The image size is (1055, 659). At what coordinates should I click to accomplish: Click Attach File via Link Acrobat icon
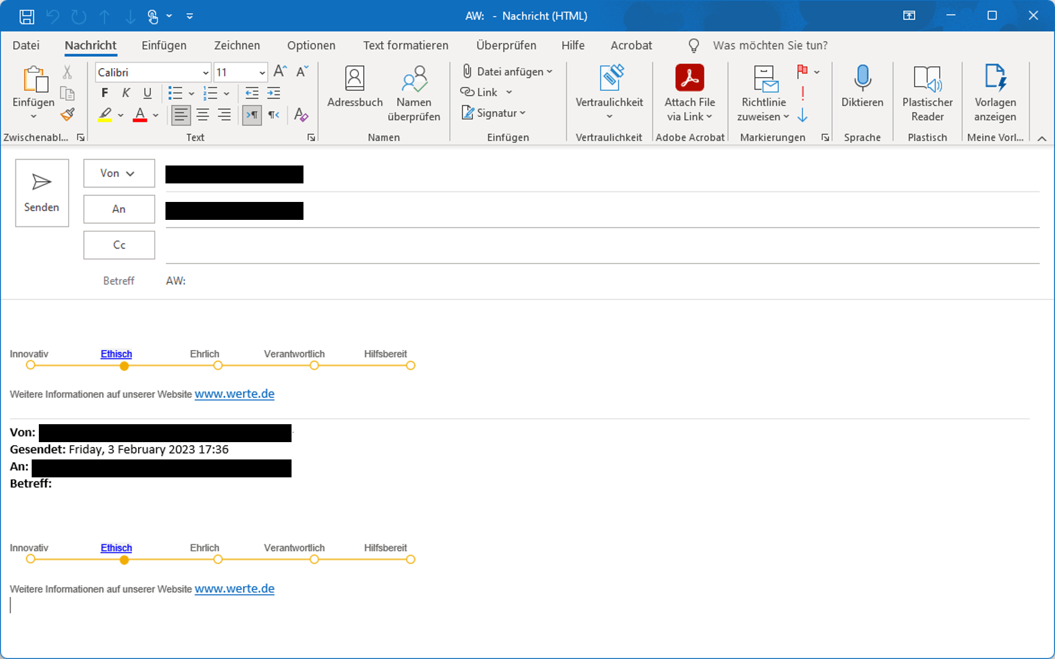[x=689, y=78]
